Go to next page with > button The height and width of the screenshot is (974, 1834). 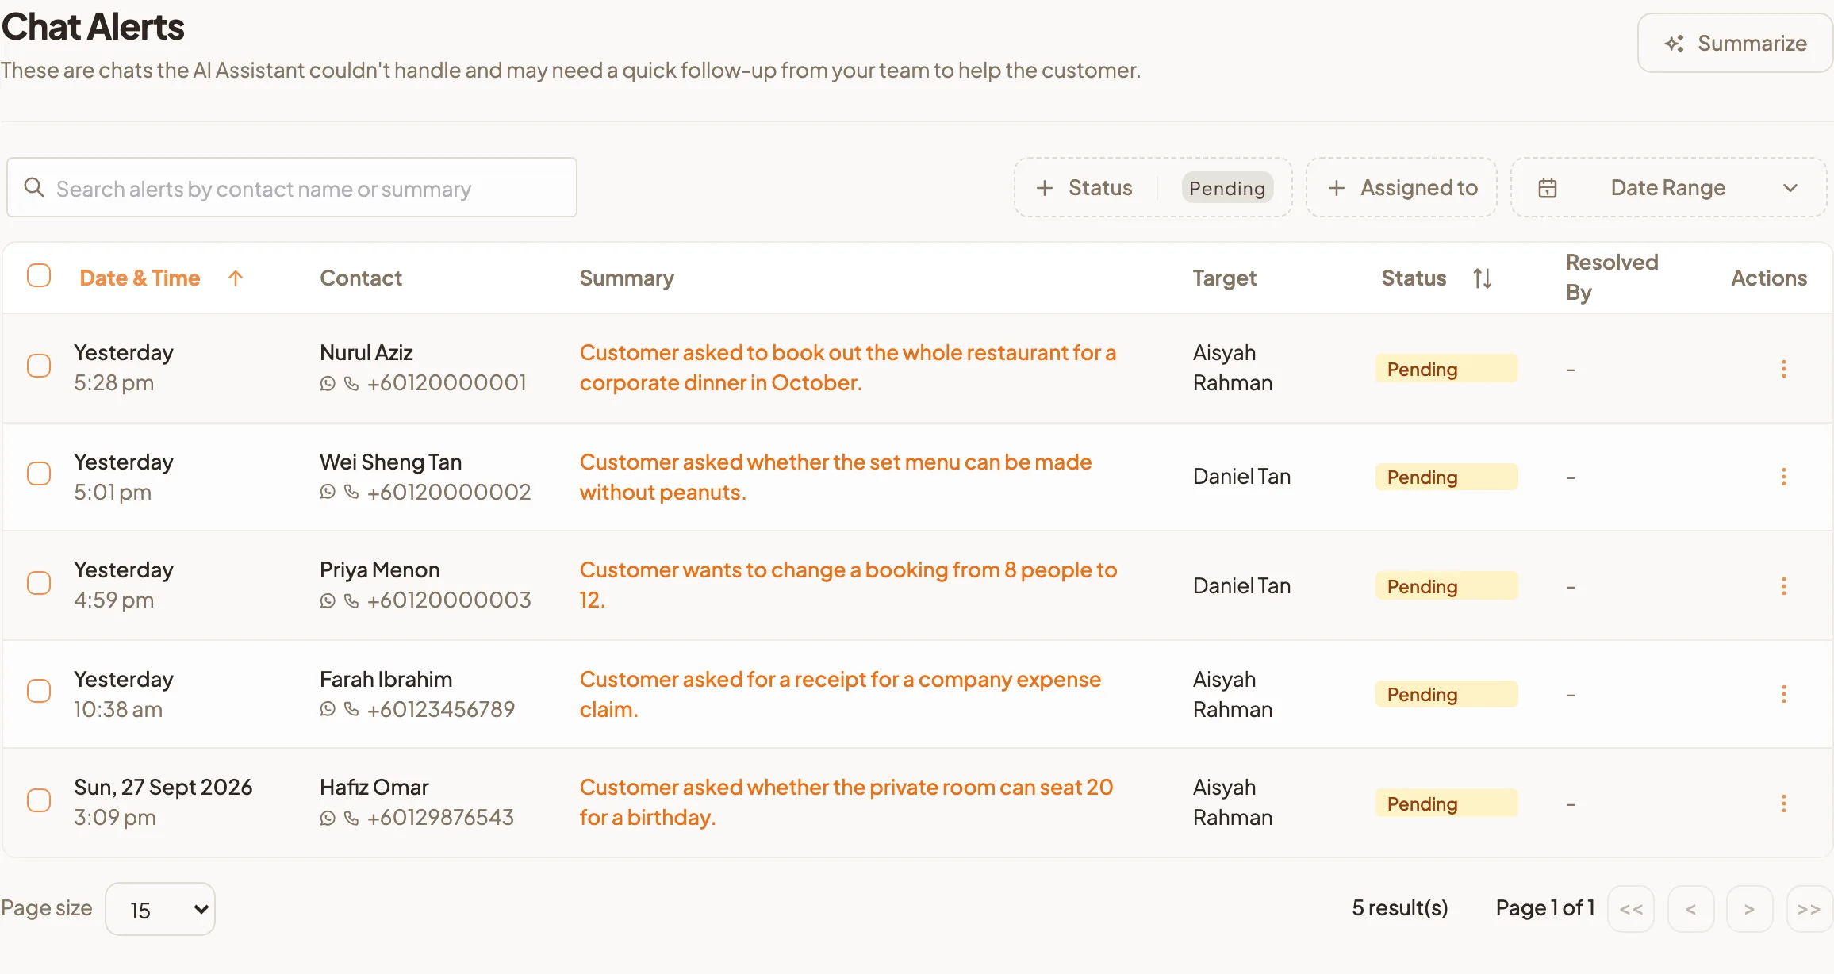pyautogui.click(x=1749, y=909)
